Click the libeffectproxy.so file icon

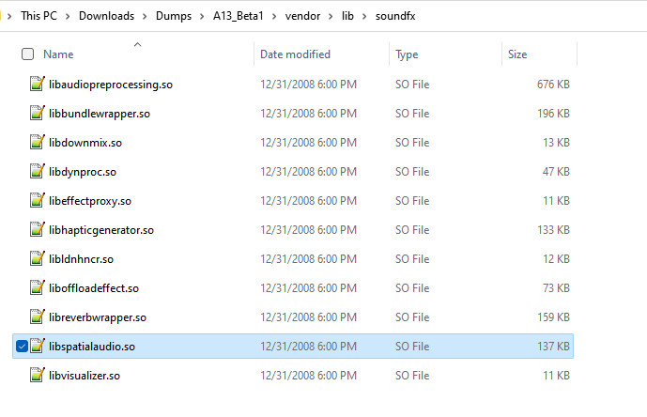click(38, 200)
